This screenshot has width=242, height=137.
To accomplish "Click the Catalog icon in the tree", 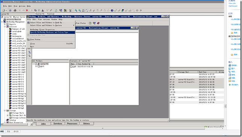I will tap(8, 120).
